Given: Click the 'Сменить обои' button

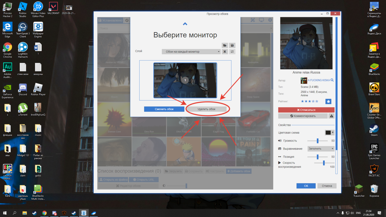Looking at the screenshot, I should click(164, 109).
